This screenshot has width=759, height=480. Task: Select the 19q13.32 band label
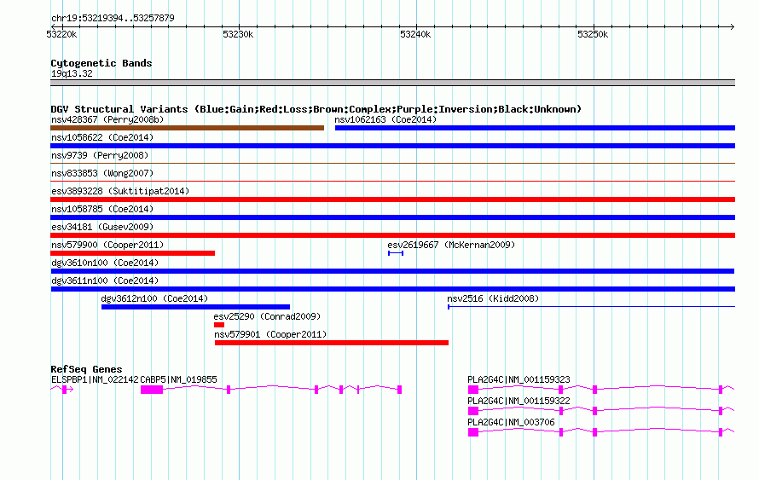(x=72, y=73)
